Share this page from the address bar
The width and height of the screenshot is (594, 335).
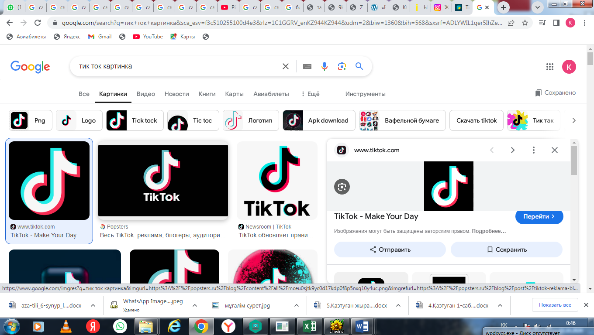coord(511,23)
